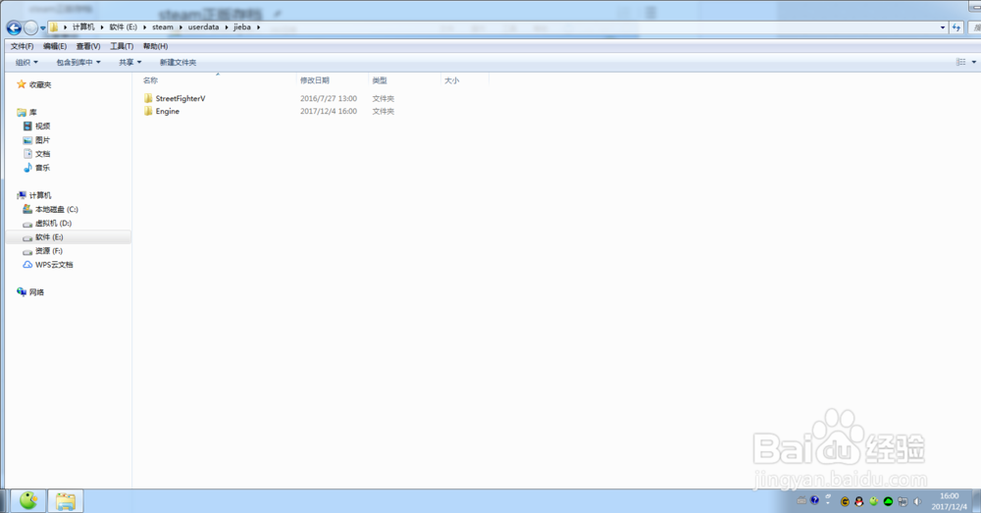Open the file explorer taskbar icon
The width and height of the screenshot is (981, 513).
tap(66, 501)
